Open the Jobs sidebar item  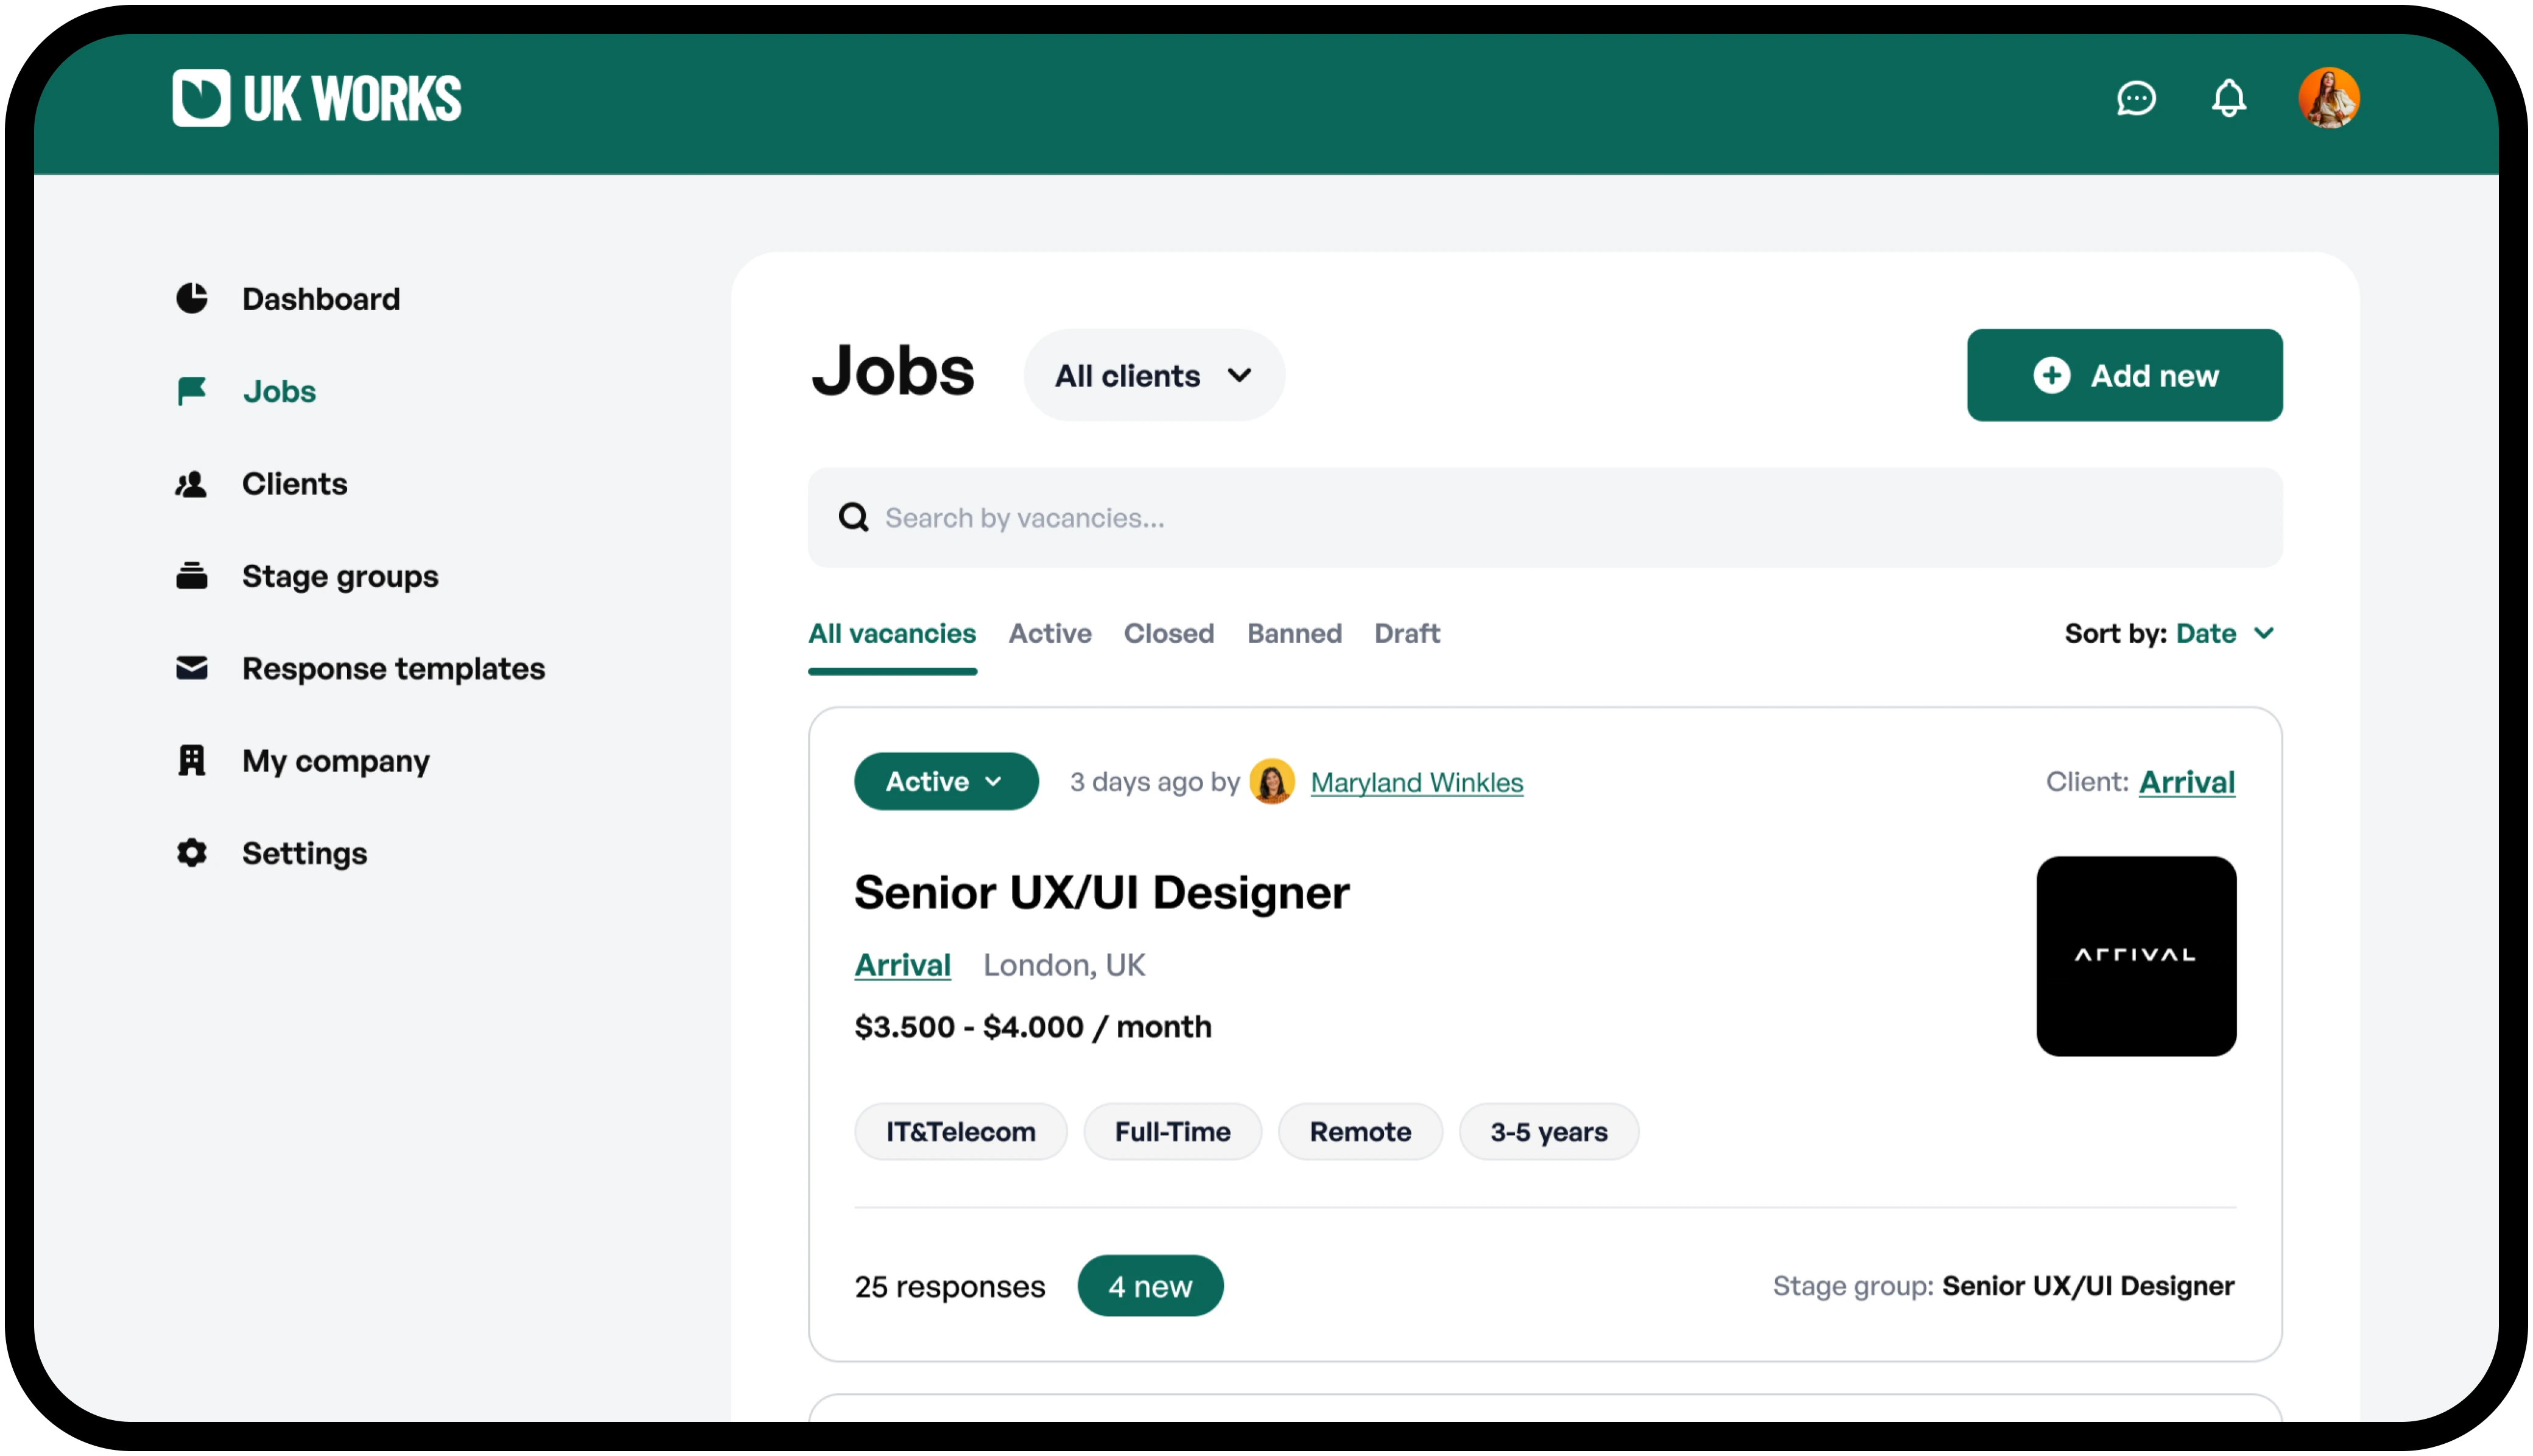point(279,391)
